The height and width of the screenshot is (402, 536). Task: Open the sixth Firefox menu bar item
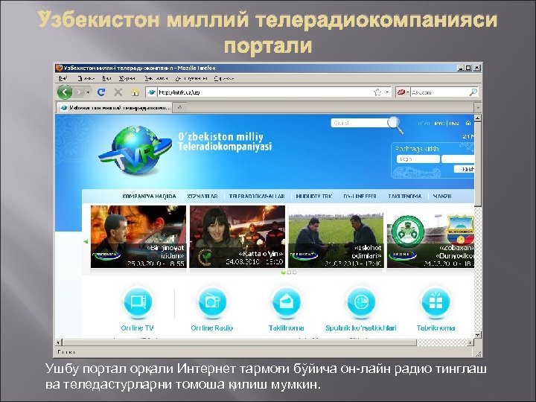[191, 78]
